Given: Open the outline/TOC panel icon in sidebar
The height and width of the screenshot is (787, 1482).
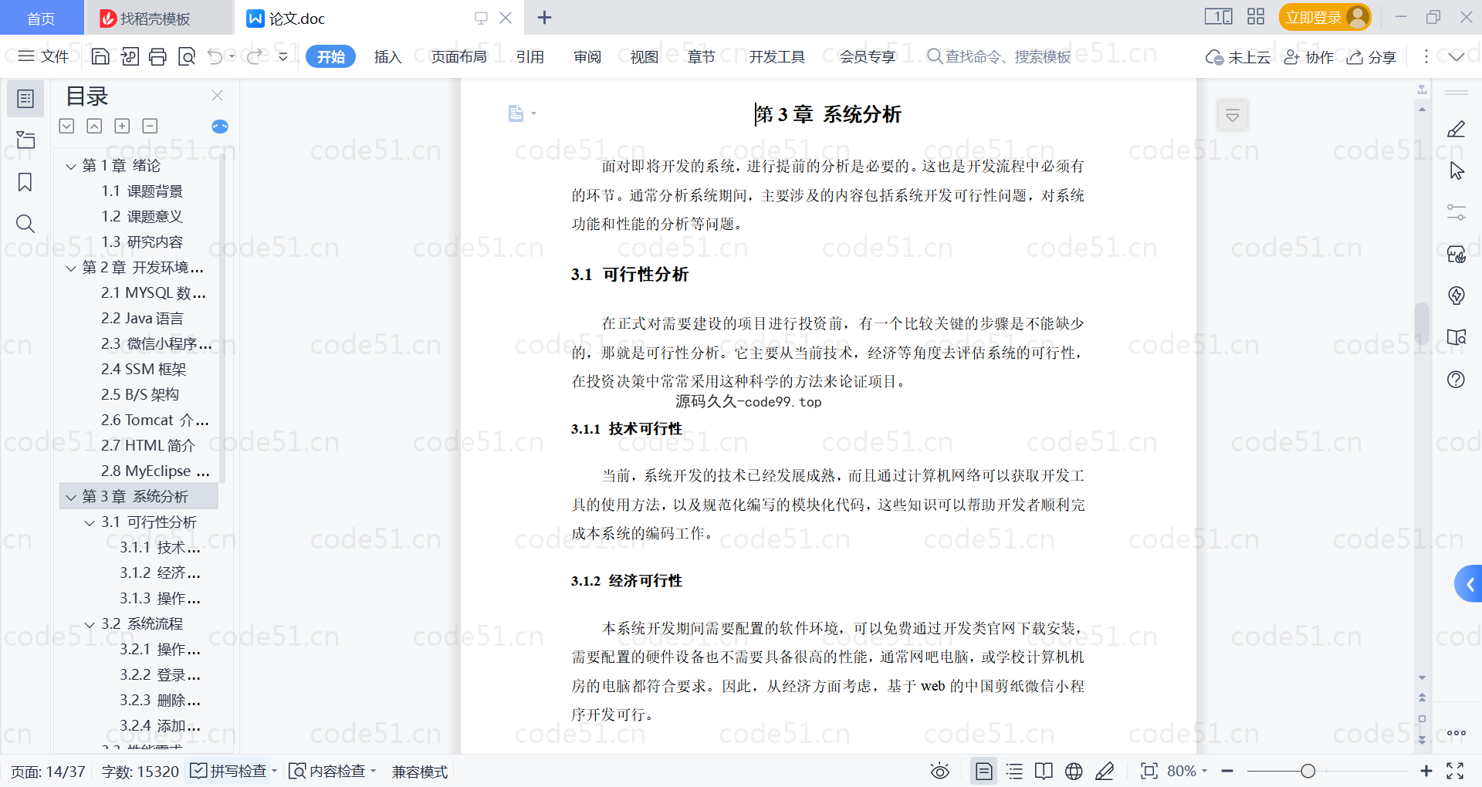Looking at the screenshot, I should 25,99.
